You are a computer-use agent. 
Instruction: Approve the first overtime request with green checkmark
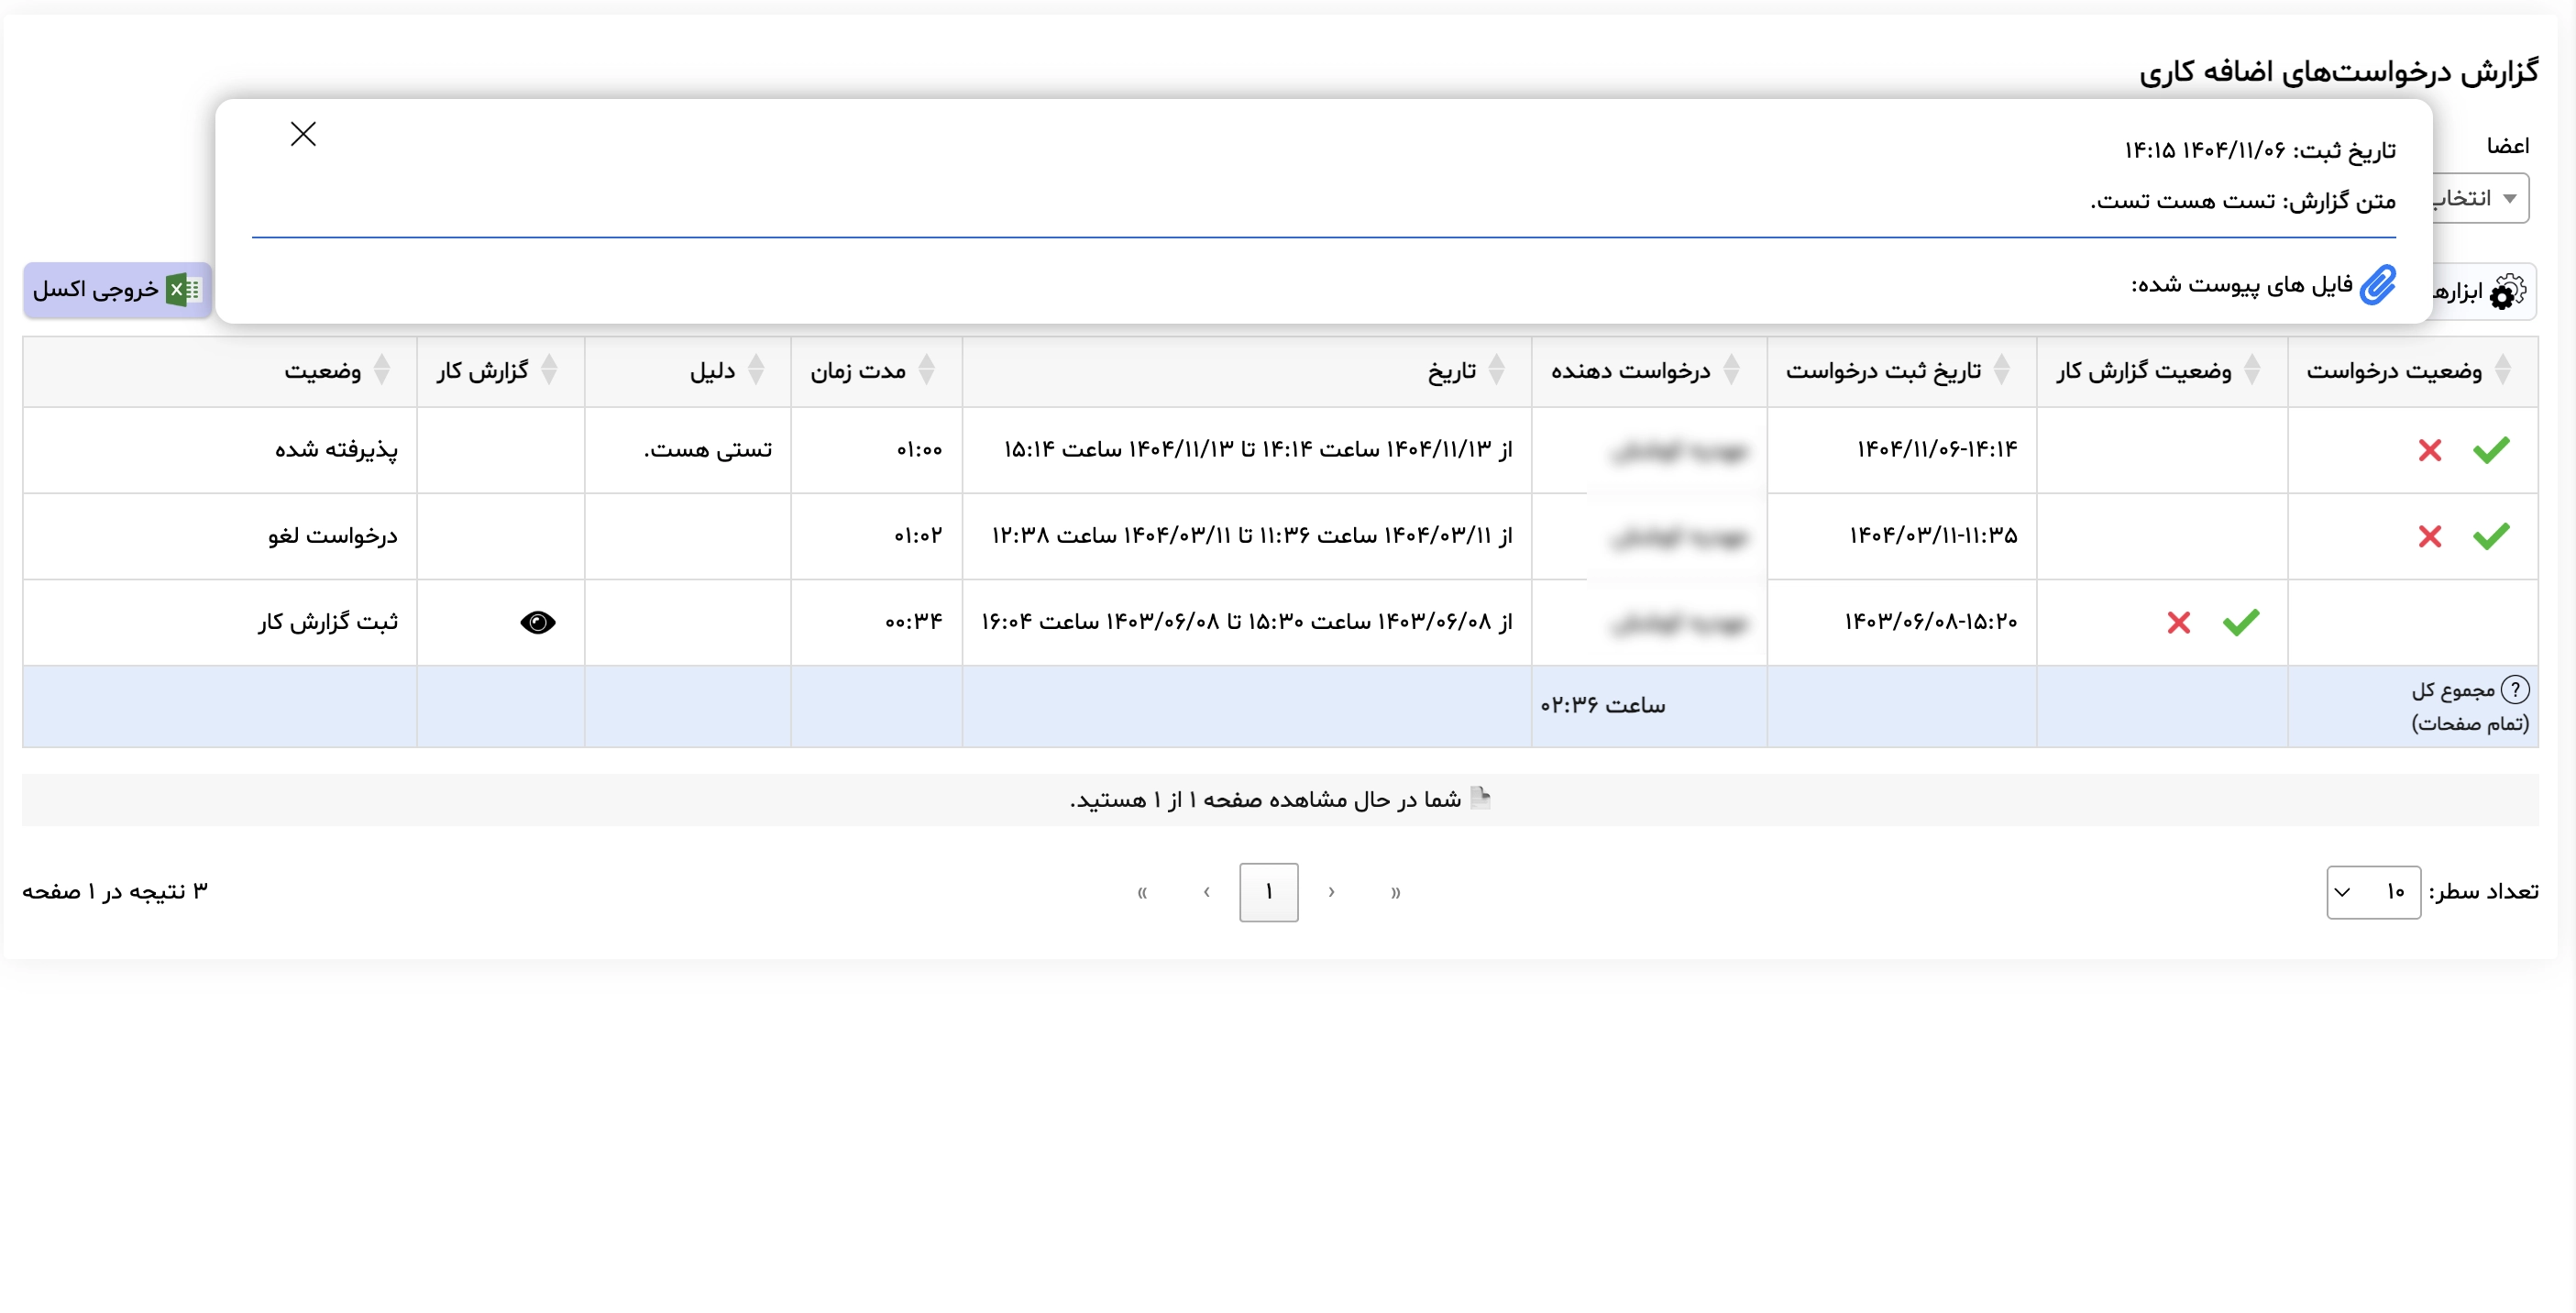point(2490,450)
